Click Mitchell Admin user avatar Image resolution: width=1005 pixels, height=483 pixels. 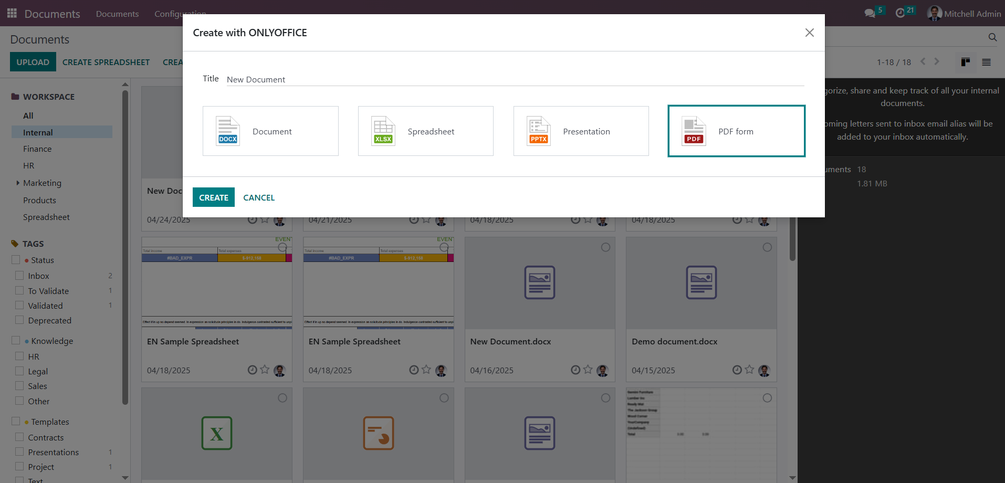click(935, 13)
